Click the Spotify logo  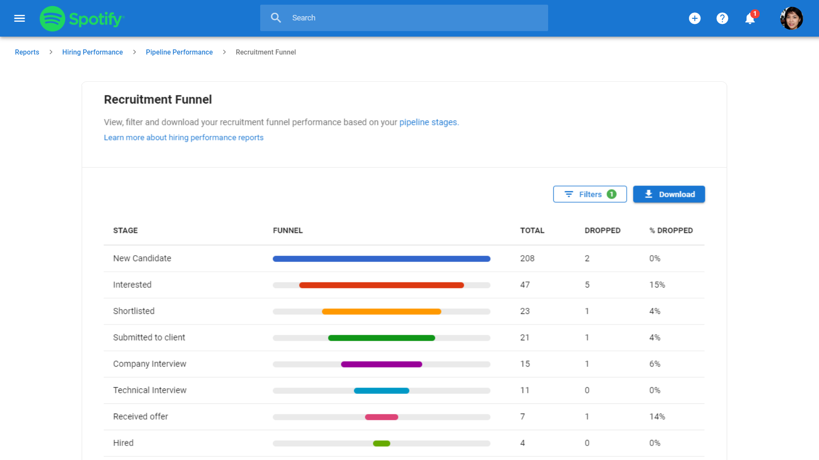point(81,18)
